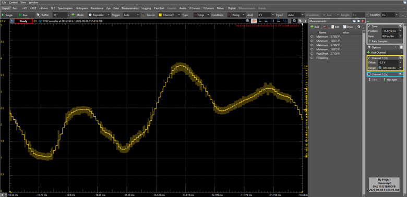Click the zoom magnifier left of the orange tool
407x197 pixels.
tap(248, 21)
